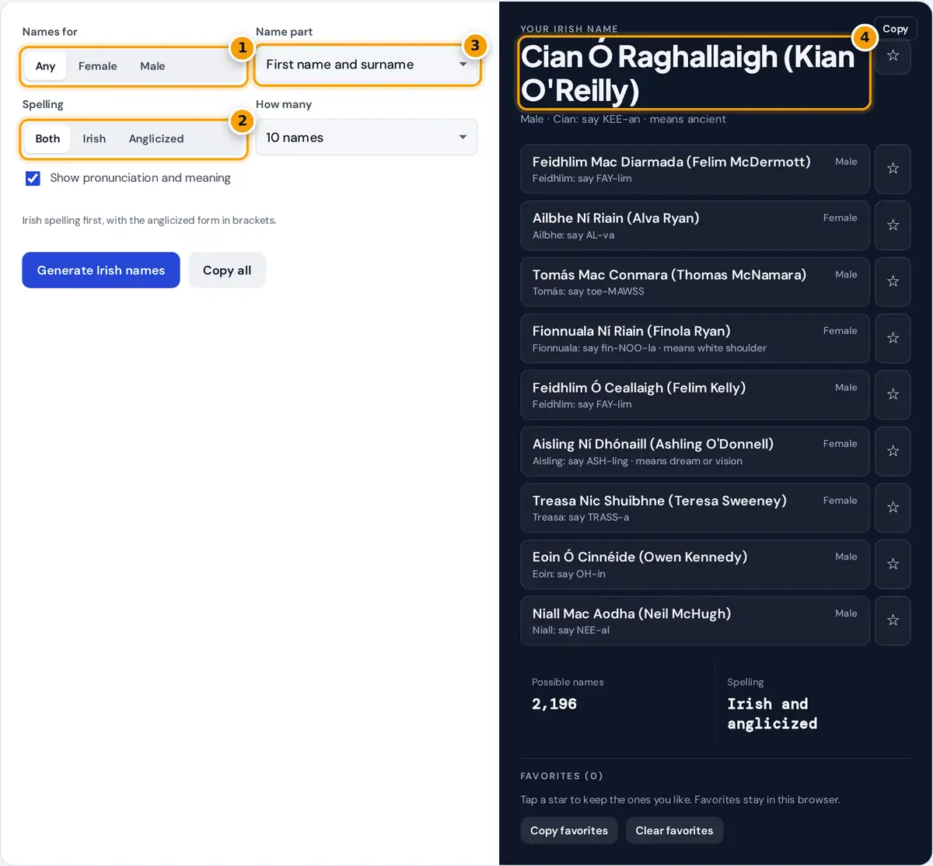Switch spelling to Irish only
Image resolution: width=933 pixels, height=866 pixels.
pos(94,138)
